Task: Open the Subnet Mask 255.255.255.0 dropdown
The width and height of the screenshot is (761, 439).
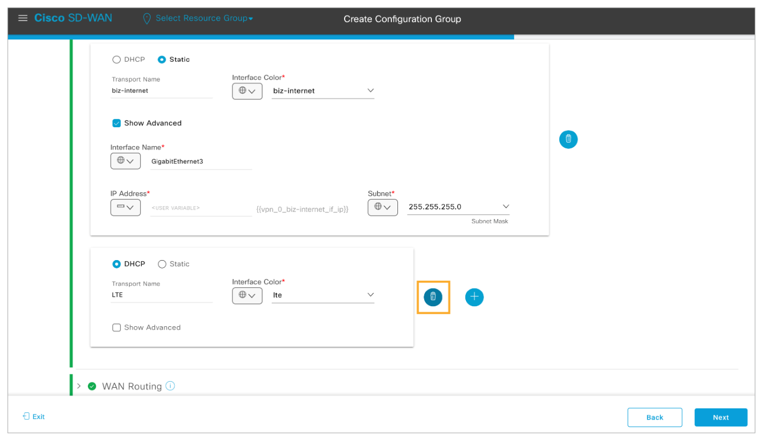Action: [458, 207]
